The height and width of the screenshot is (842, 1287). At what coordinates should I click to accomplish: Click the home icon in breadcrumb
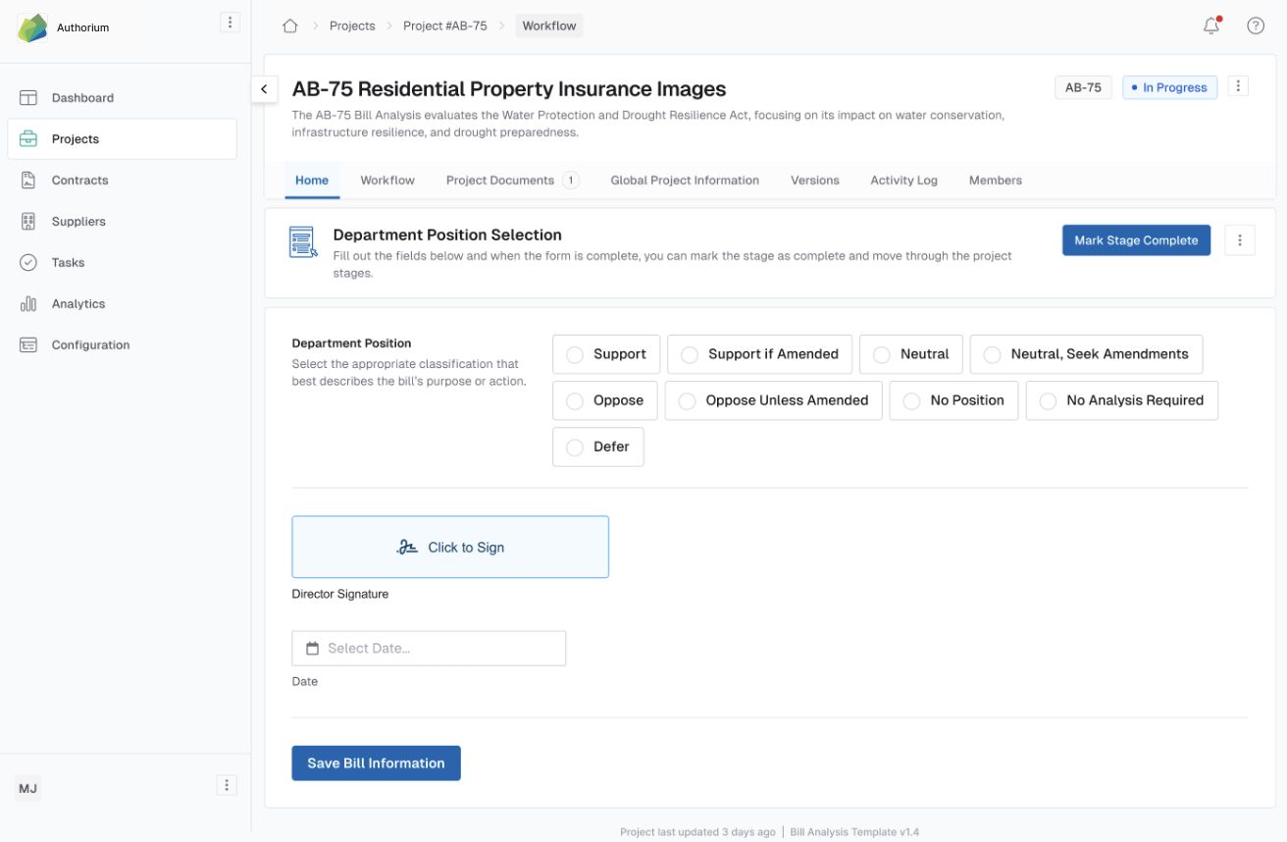(289, 26)
